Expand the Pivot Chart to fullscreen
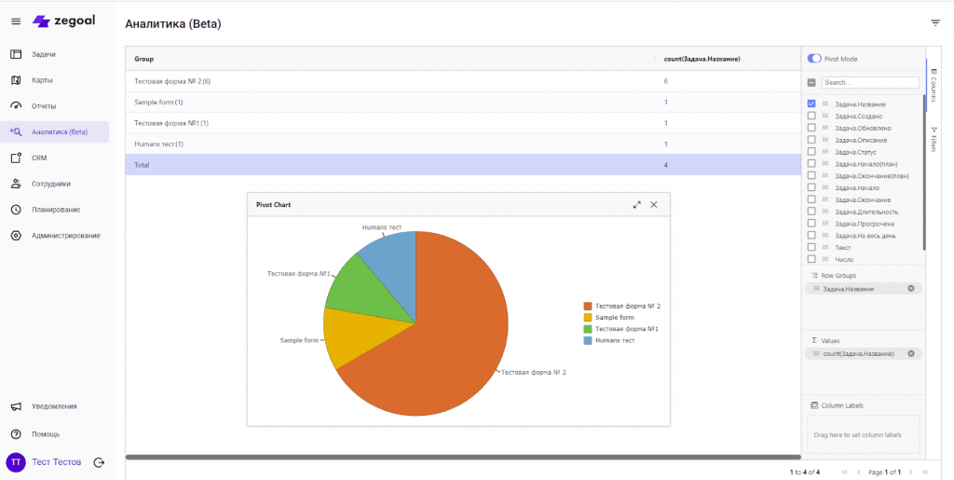This screenshot has width=954, height=480. pyautogui.click(x=637, y=205)
